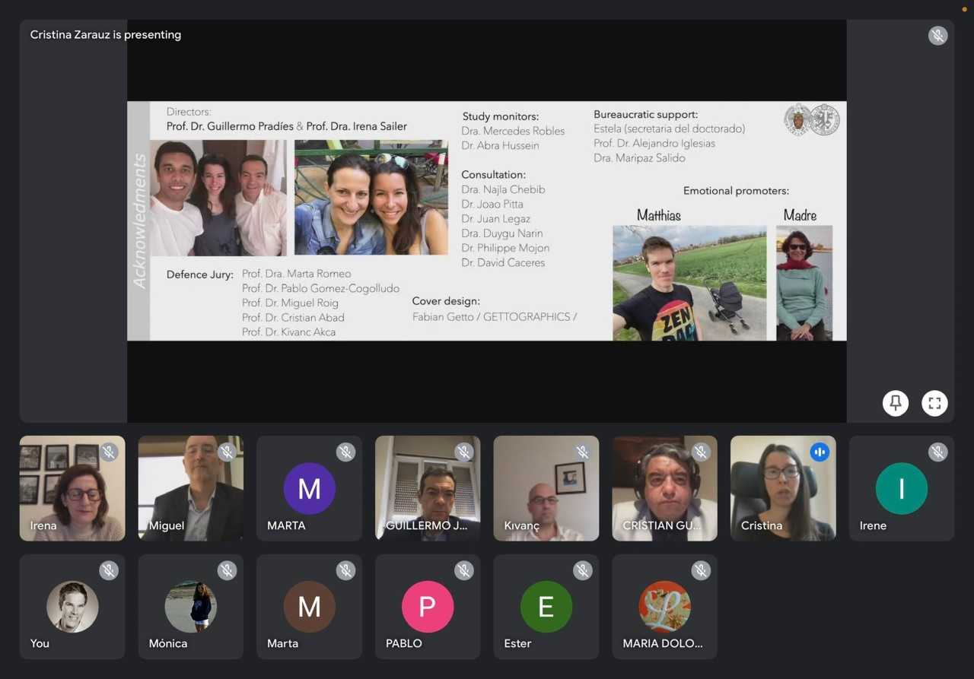The image size is (974, 679).
Task: Click the green E avatar for Ester
Action: coord(546,607)
